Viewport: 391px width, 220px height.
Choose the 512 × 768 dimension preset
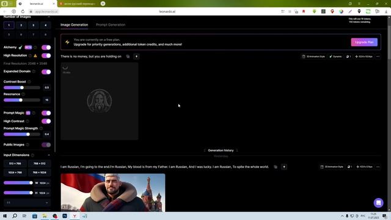pyautogui.click(x=15, y=164)
